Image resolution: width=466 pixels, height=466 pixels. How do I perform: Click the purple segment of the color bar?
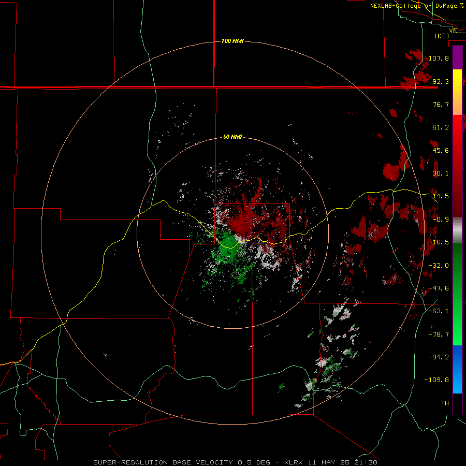[x=457, y=57]
